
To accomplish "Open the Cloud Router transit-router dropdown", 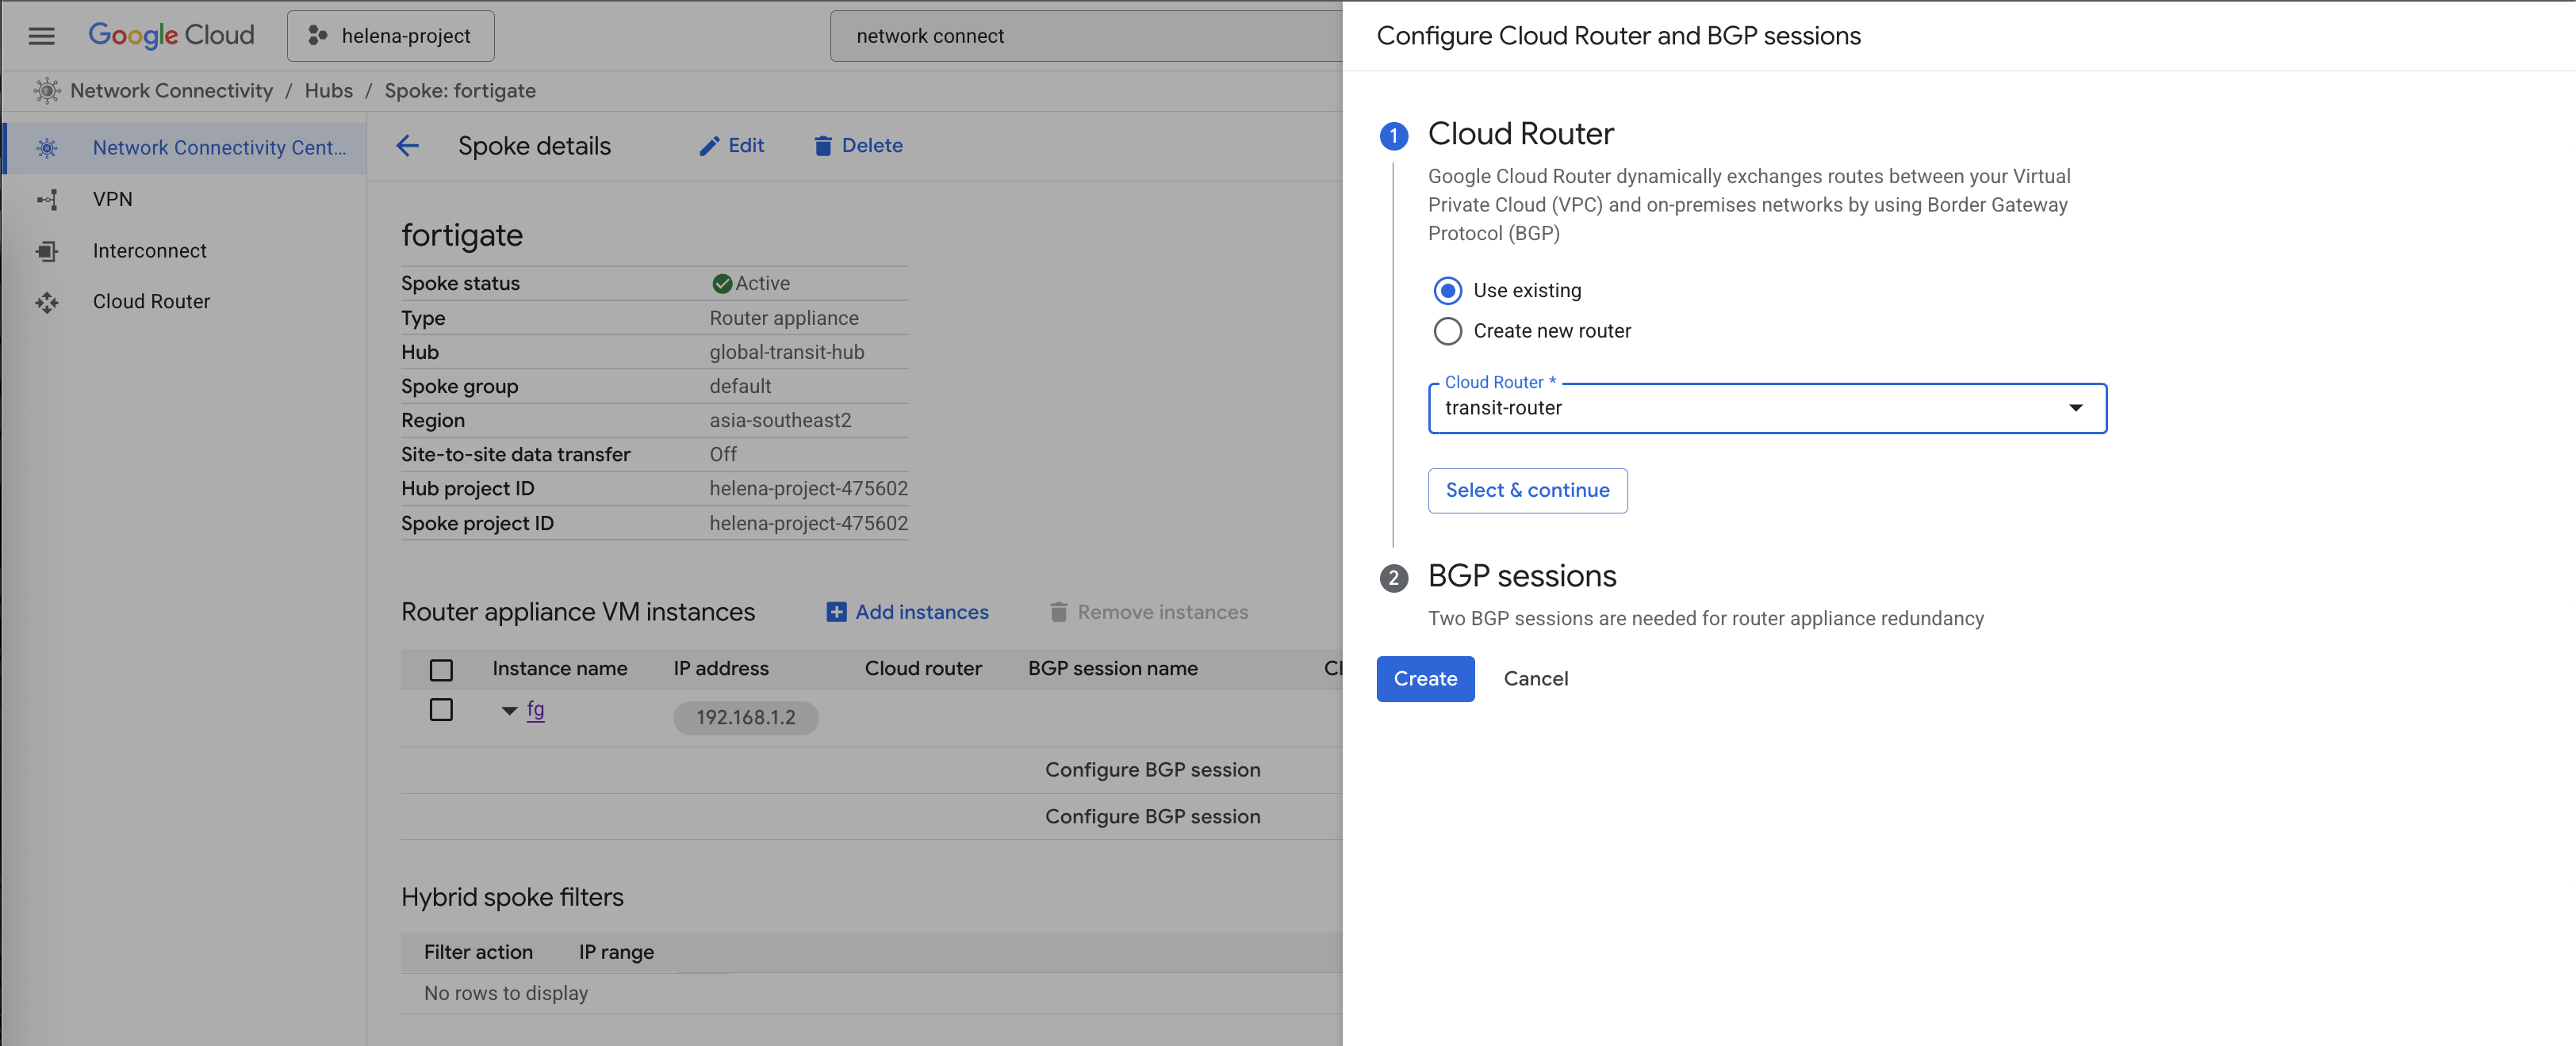I will [1766, 409].
